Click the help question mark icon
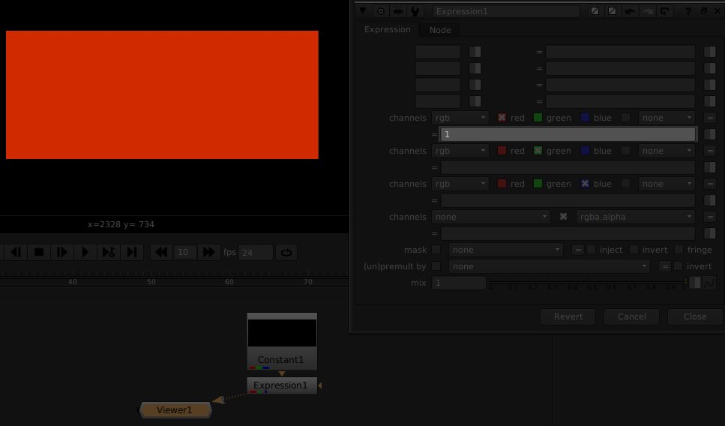 coord(688,11)
